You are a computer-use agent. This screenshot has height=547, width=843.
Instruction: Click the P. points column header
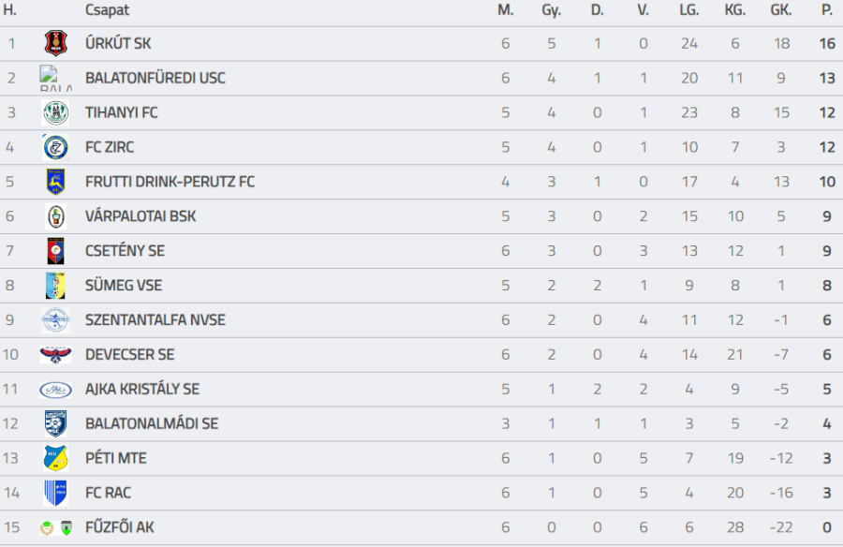coord(827,10)
